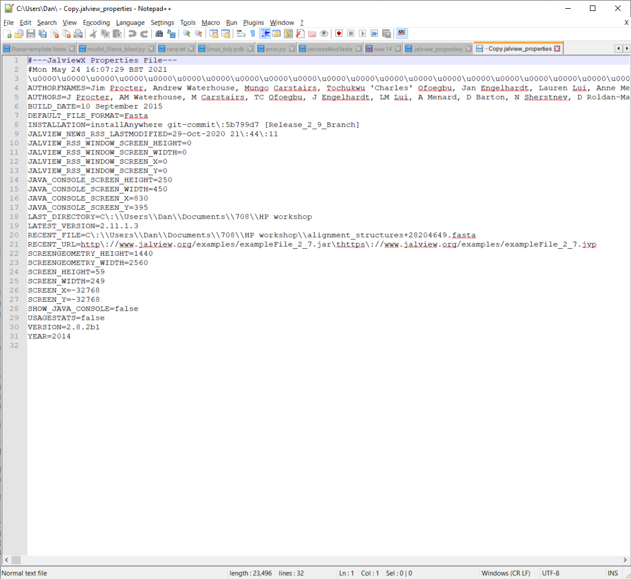Print the document using the printer icon
The width and height of the screenshot is (631, 579).
point(78,34)
